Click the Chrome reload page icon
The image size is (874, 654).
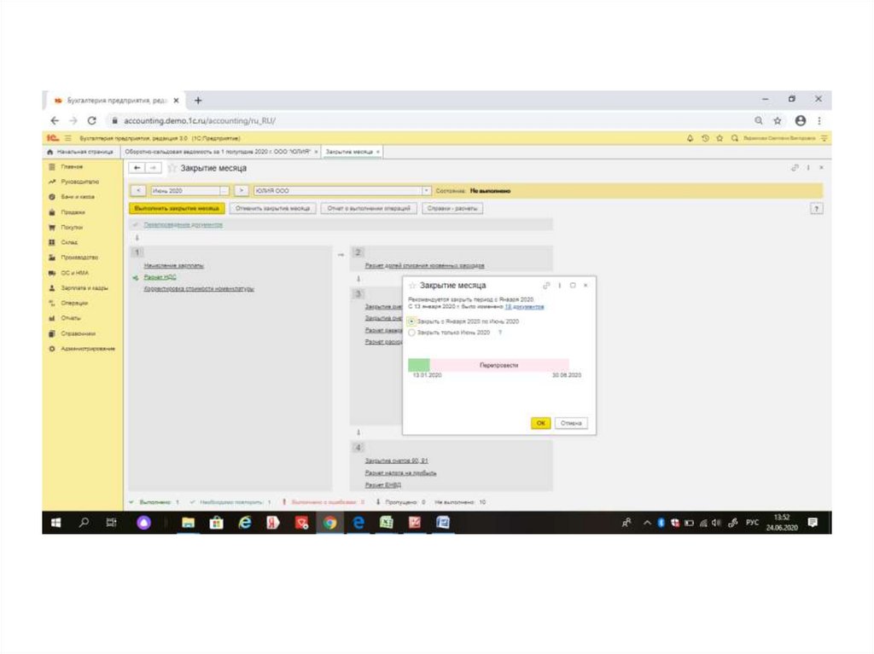click(91, 121)
